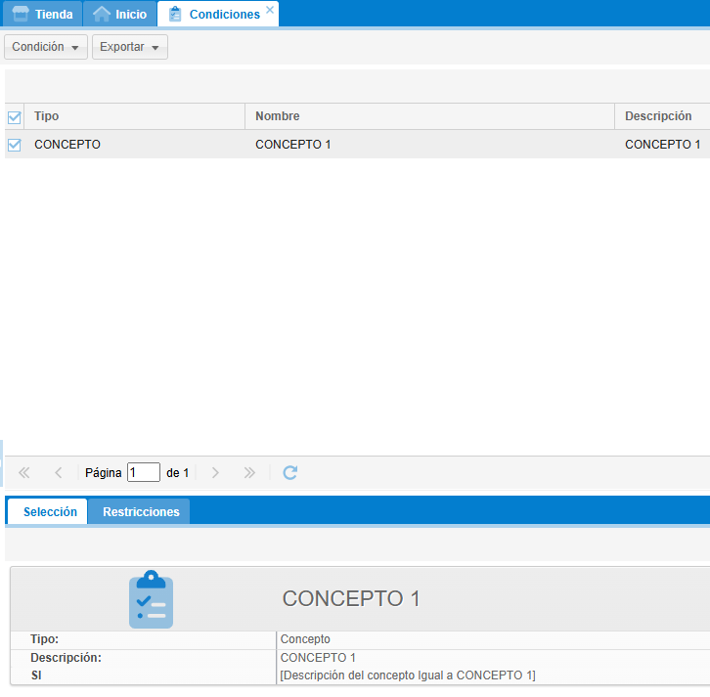Click the page number input field

pos(143,472)
